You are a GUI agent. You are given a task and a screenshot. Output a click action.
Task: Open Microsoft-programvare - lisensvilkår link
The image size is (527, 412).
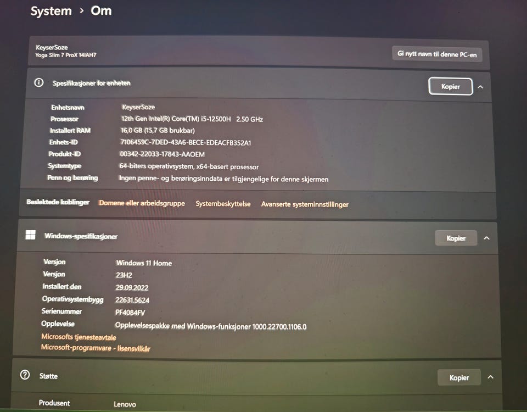click(x=96, y=348)
